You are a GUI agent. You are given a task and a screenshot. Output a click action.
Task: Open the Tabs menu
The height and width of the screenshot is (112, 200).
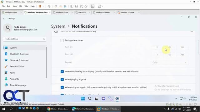[x=26, y=6]
